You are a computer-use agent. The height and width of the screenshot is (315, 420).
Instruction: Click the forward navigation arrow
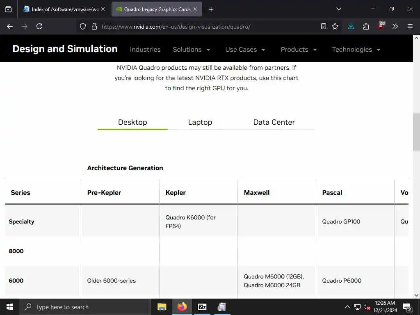tap(25, 26)
